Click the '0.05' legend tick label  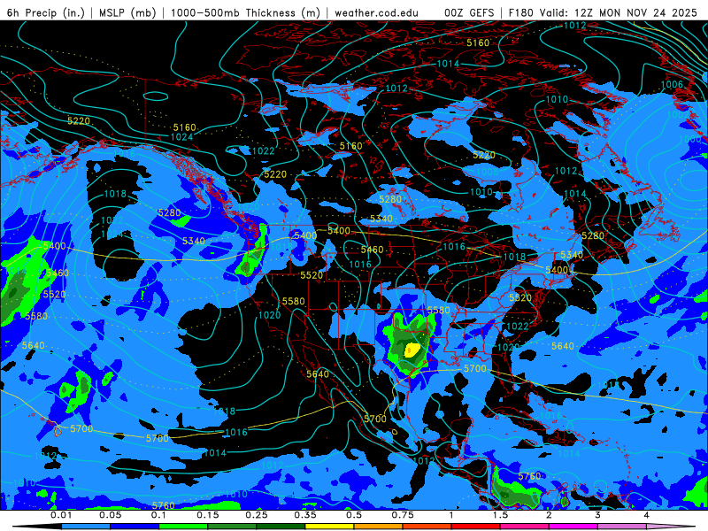pyautogui.click(x=110, y=515)
